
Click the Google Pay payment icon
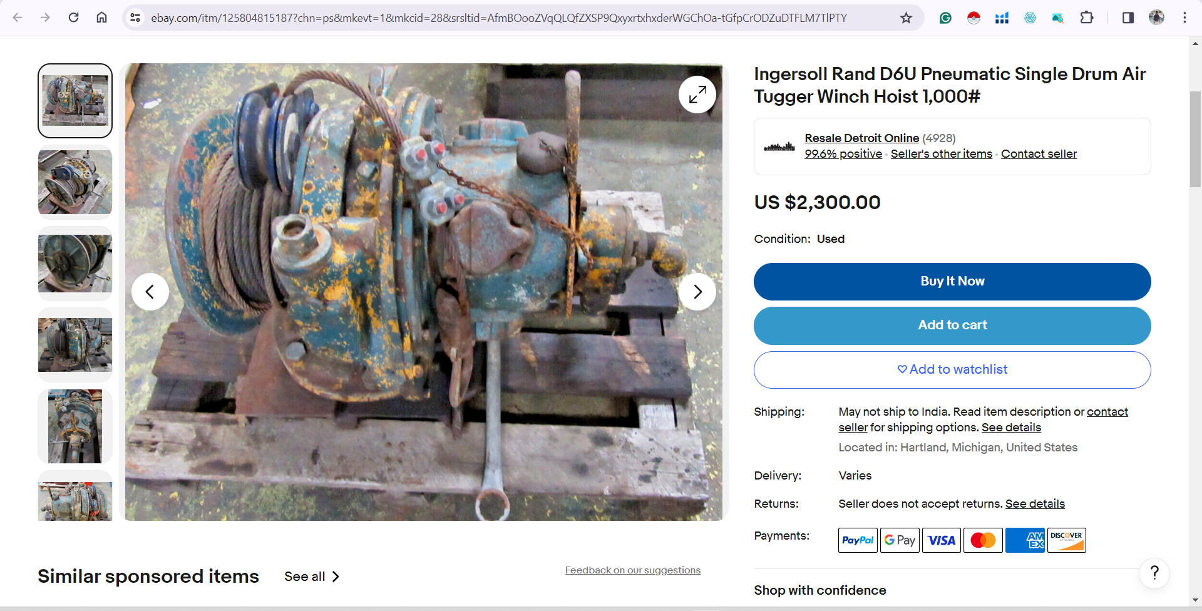[900, 540]
